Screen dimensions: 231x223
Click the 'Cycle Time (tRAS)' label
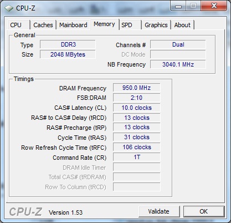pos(82,138)
